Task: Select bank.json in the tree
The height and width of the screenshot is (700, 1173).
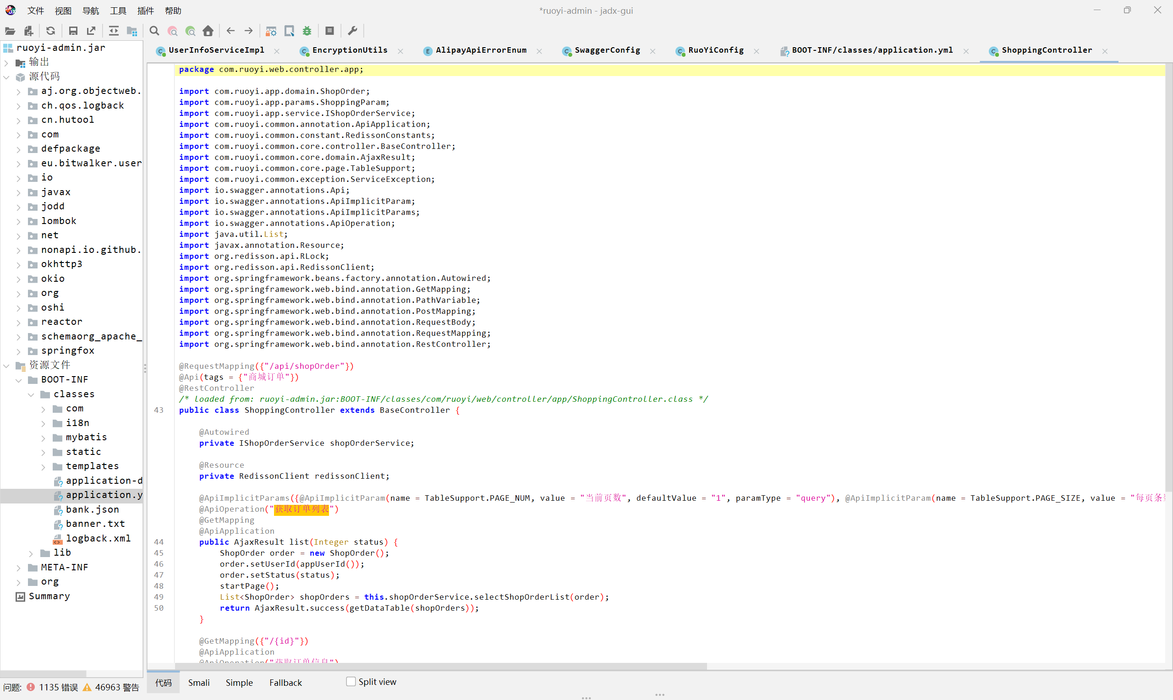Action: pos(93,510)
